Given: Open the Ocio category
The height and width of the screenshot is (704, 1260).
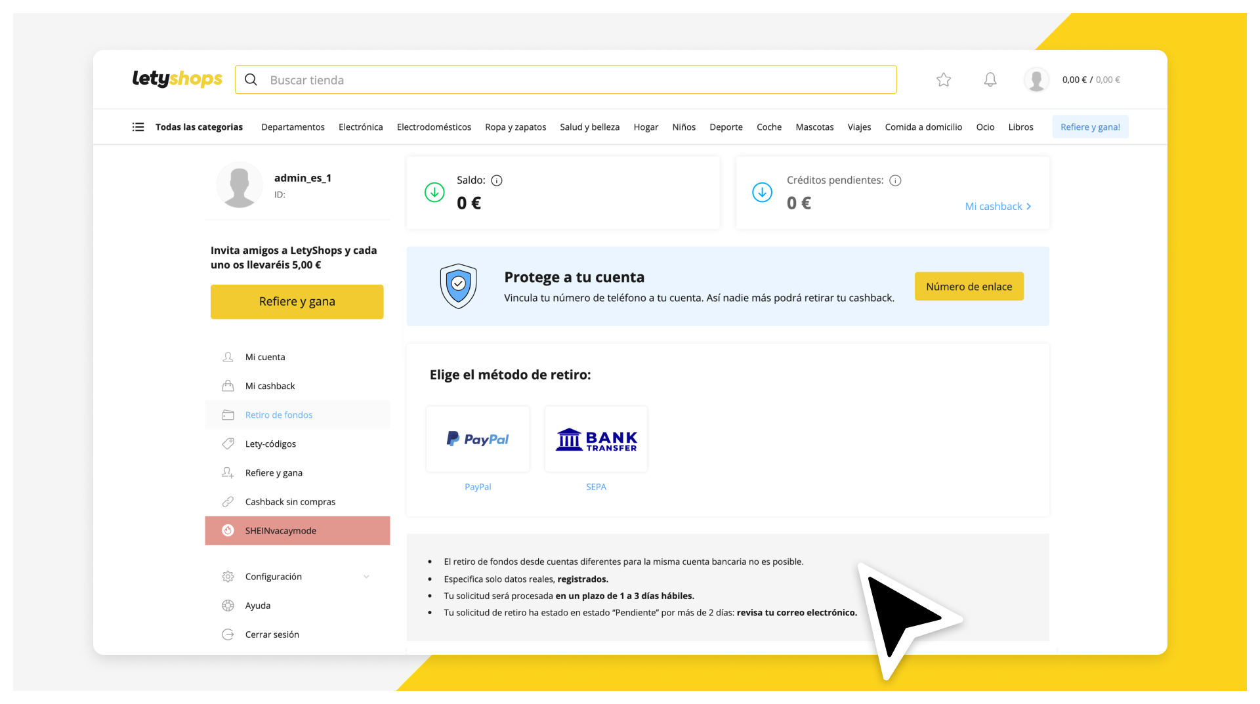Looking at the screenshot, I should click(x=985, y=127).
